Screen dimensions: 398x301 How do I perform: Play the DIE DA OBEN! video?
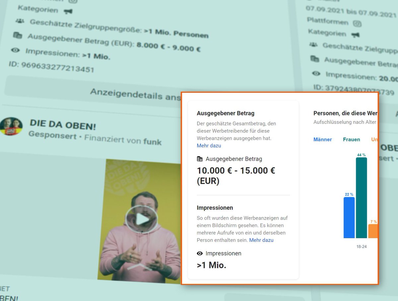click(x=142, y=219)
